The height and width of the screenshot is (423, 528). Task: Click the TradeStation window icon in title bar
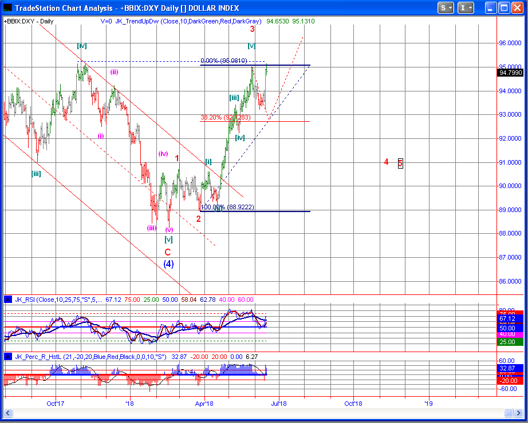7,8
